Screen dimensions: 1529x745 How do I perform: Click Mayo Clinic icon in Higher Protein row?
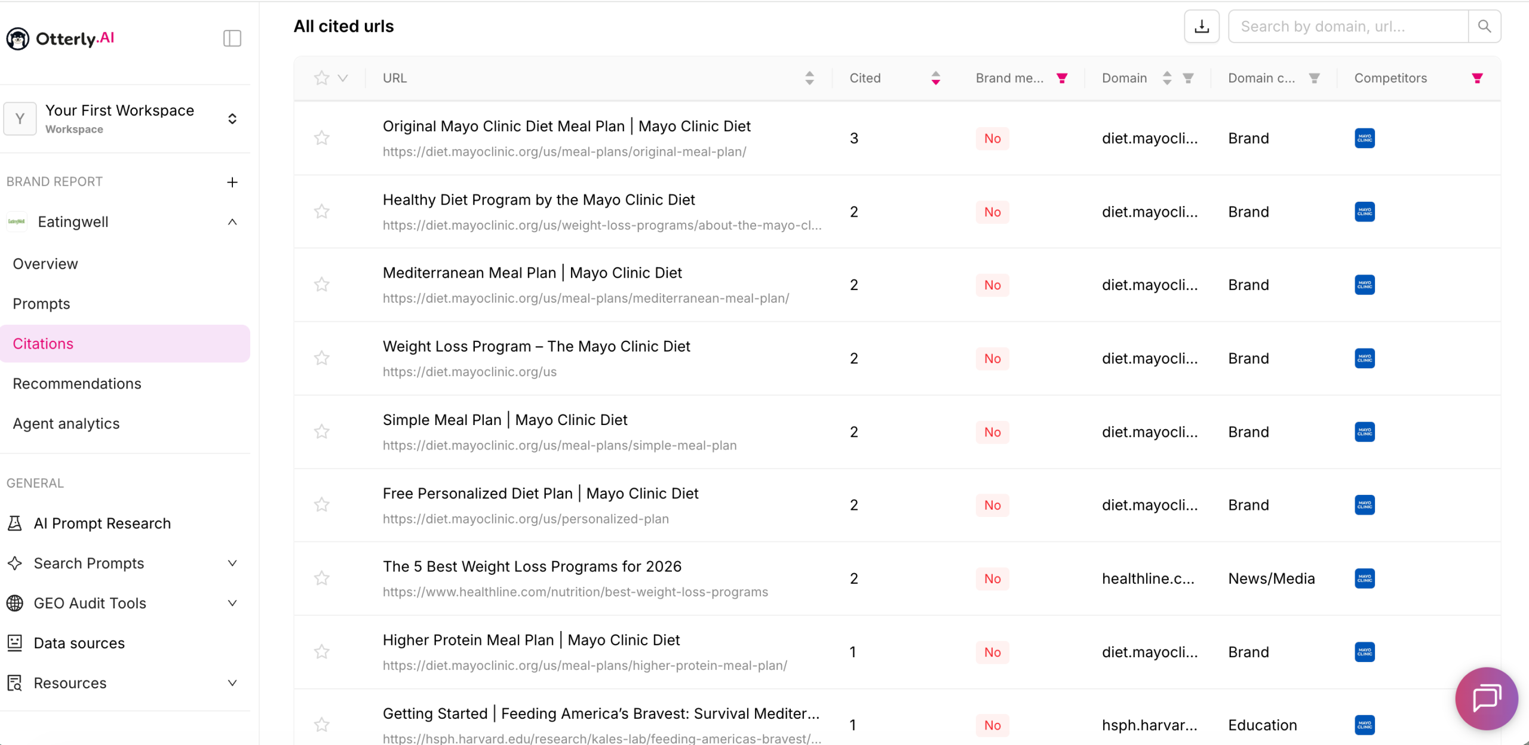(x=1365, y=652)
